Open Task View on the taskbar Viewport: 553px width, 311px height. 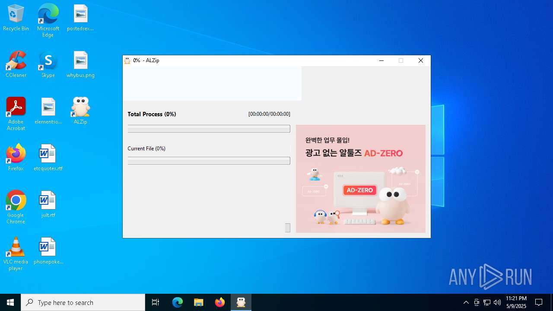point(156,302)
